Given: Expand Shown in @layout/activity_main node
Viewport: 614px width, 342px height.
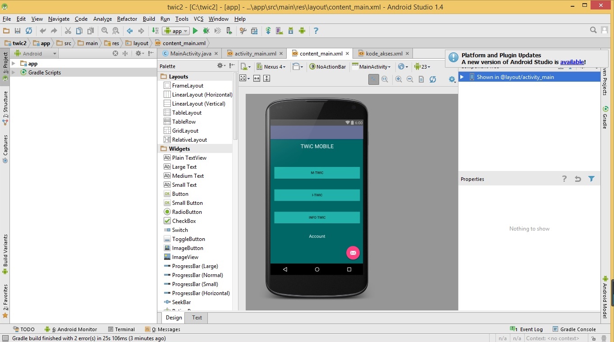Looking at the screenshot, I should tap(462, 77).
